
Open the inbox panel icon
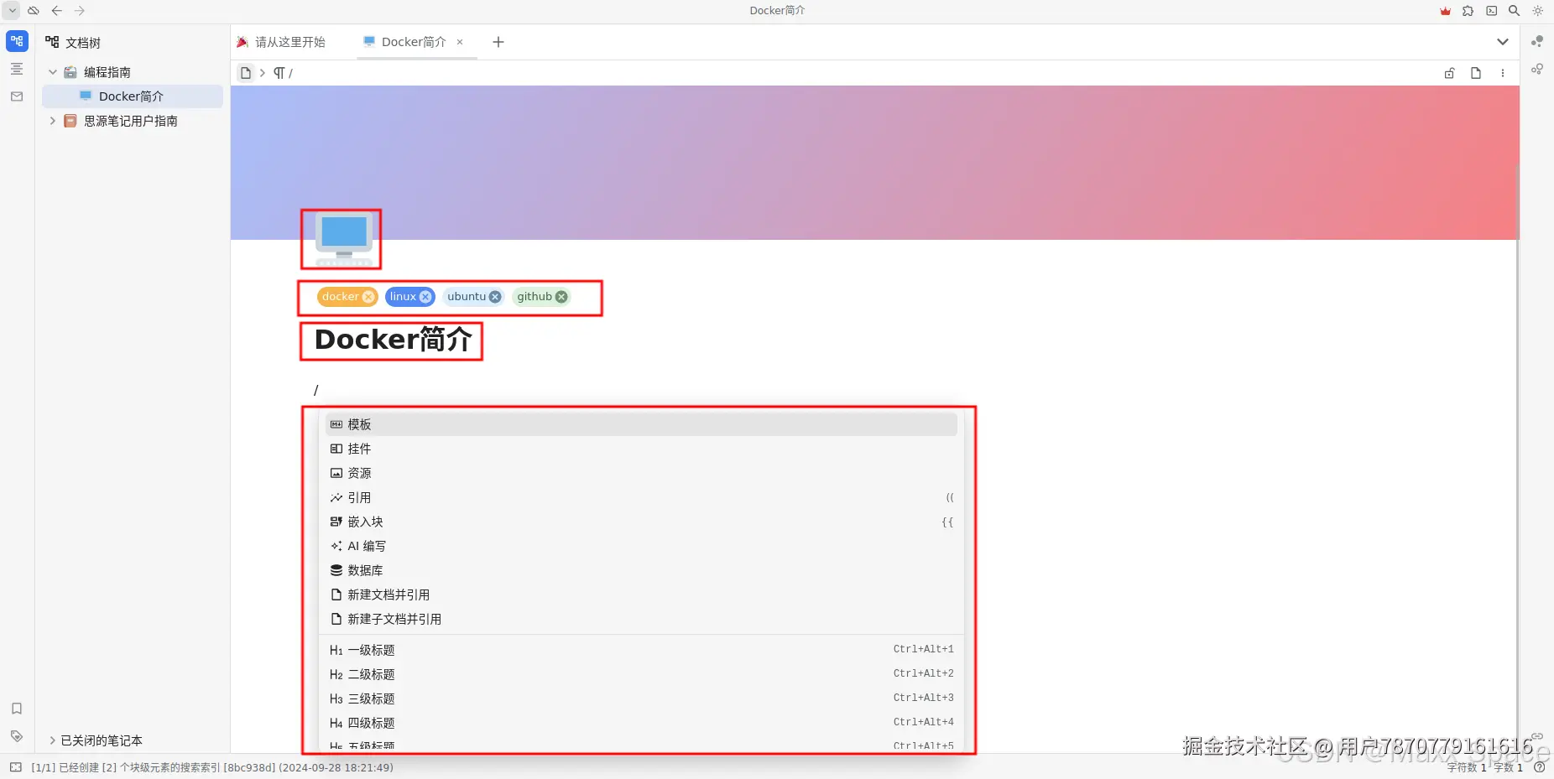pos(17,96)
